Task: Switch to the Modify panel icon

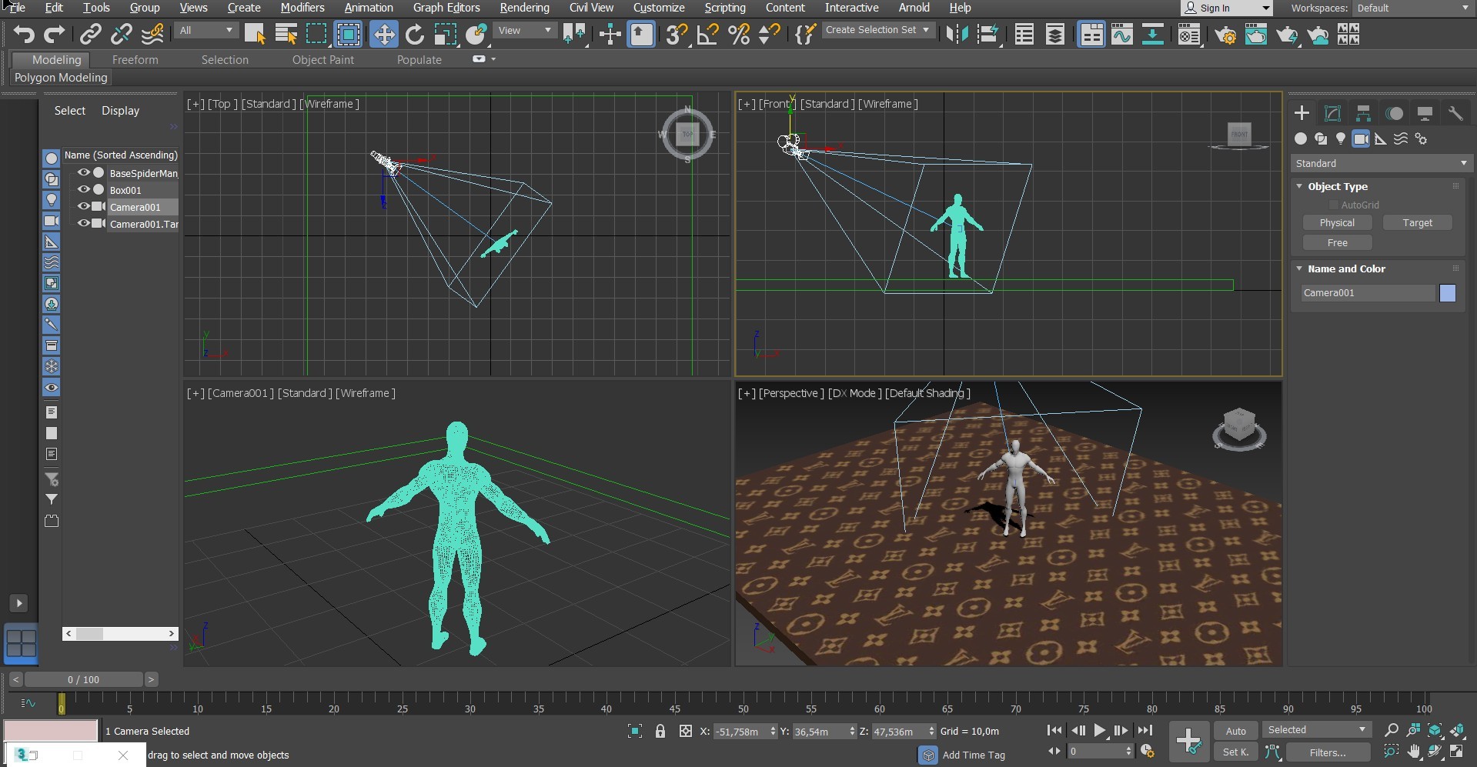Action: (1332, 113)
